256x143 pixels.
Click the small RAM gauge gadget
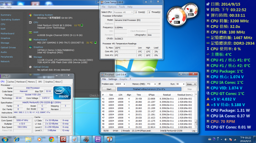(x=191, y=10)
